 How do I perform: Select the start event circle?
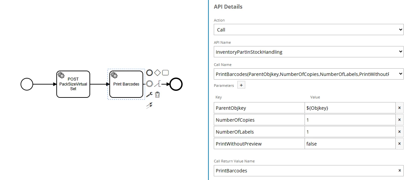coord(27,84)
